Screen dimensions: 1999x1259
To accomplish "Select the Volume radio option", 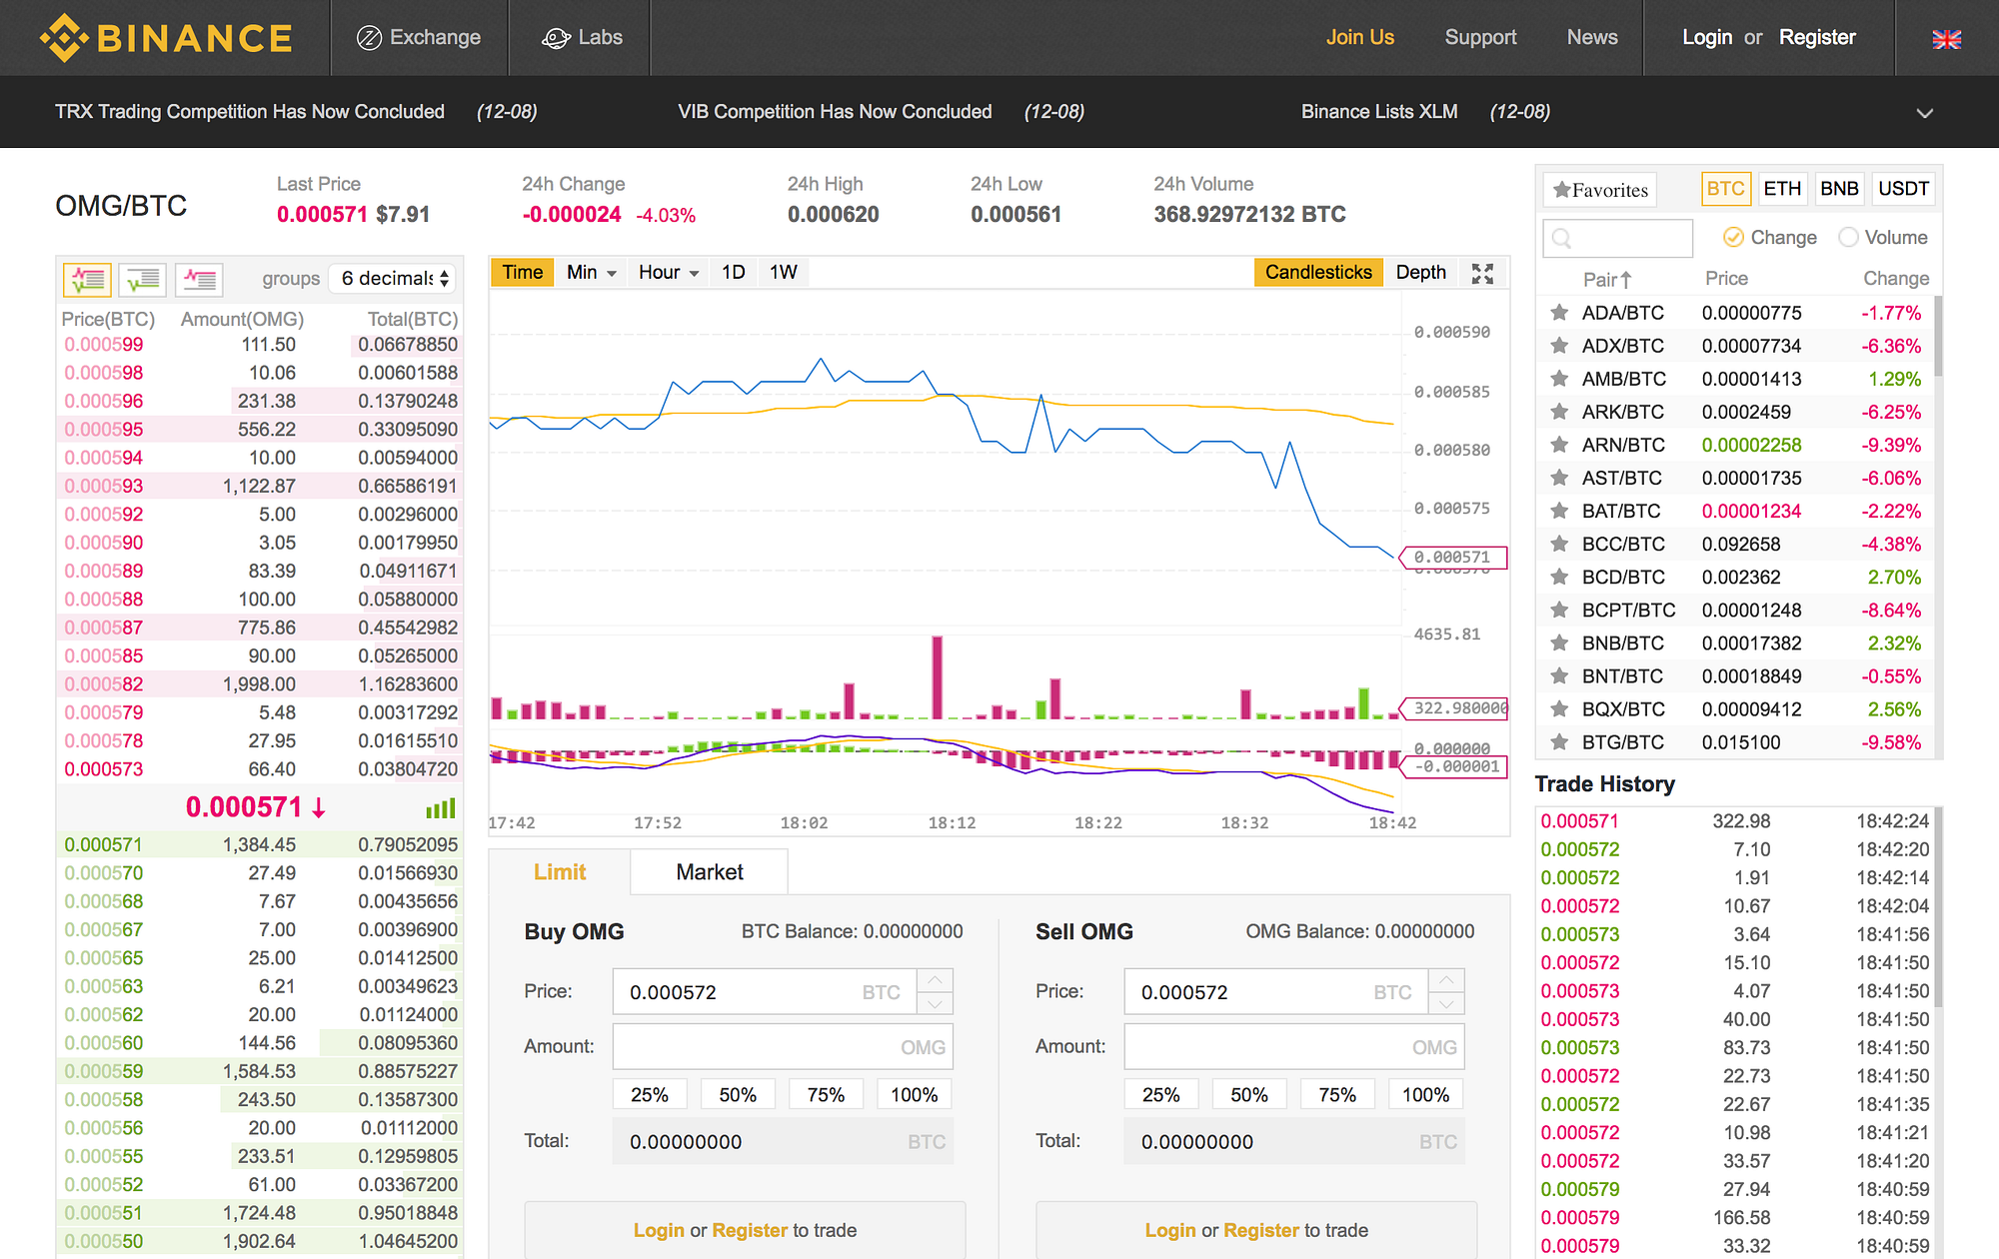I will [x=1848, y=238].
